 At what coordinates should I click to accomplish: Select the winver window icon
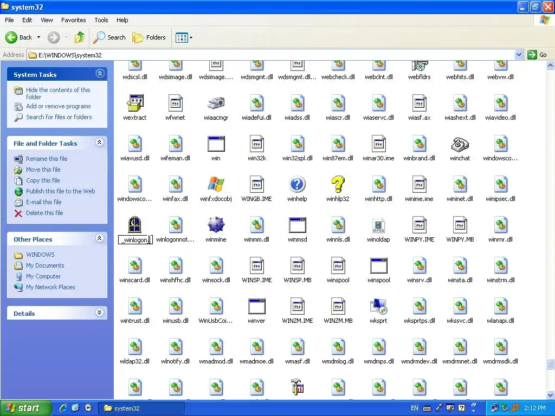pyautogui.click(x=256, y=307)
